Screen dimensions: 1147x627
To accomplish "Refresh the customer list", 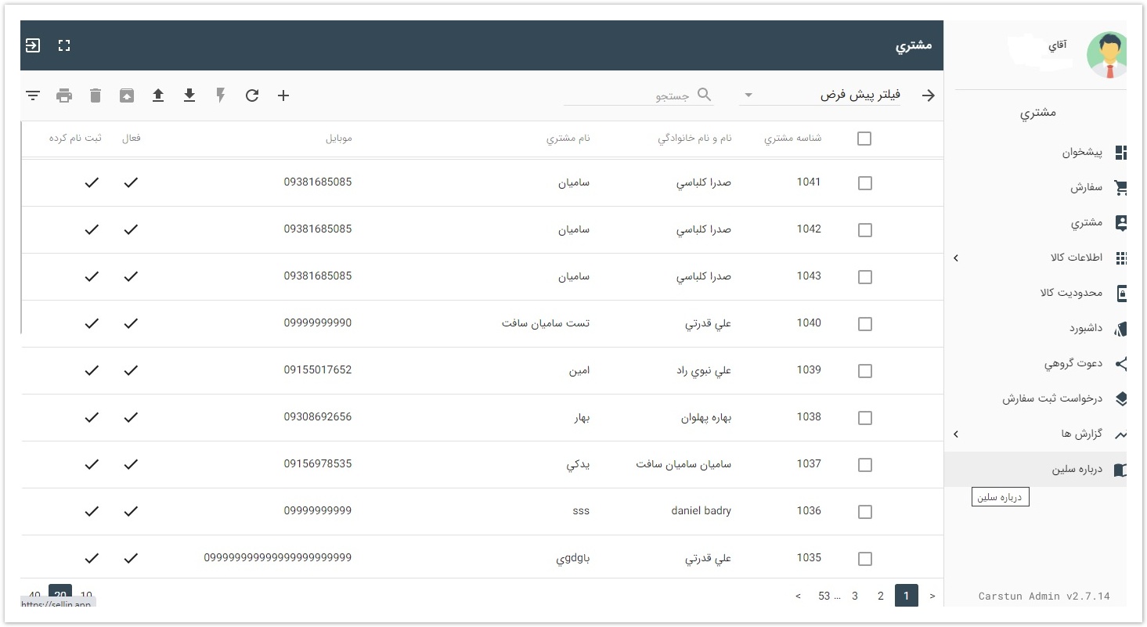I will 252,95.
